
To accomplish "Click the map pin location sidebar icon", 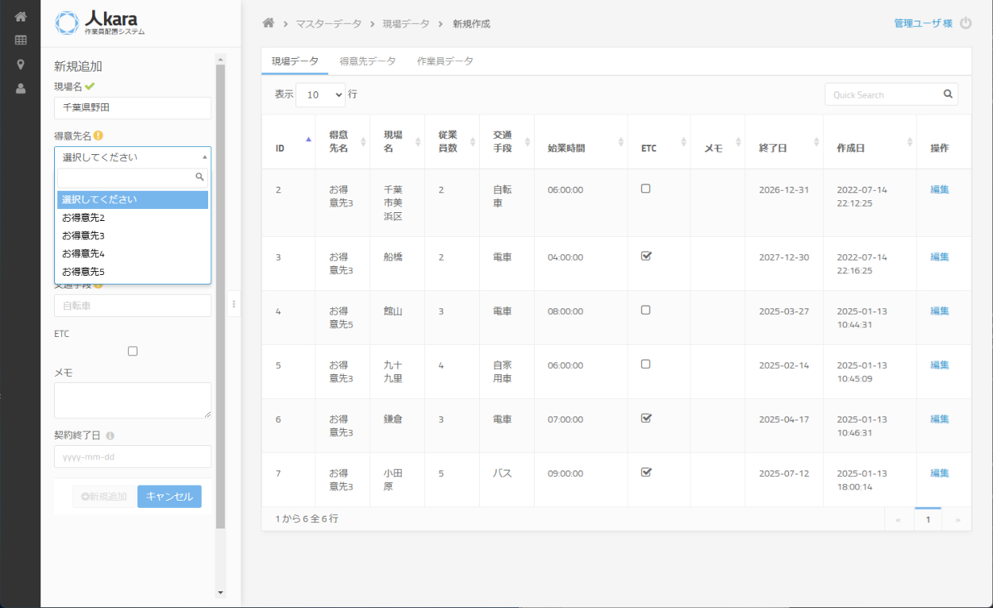I will (21, 64).
